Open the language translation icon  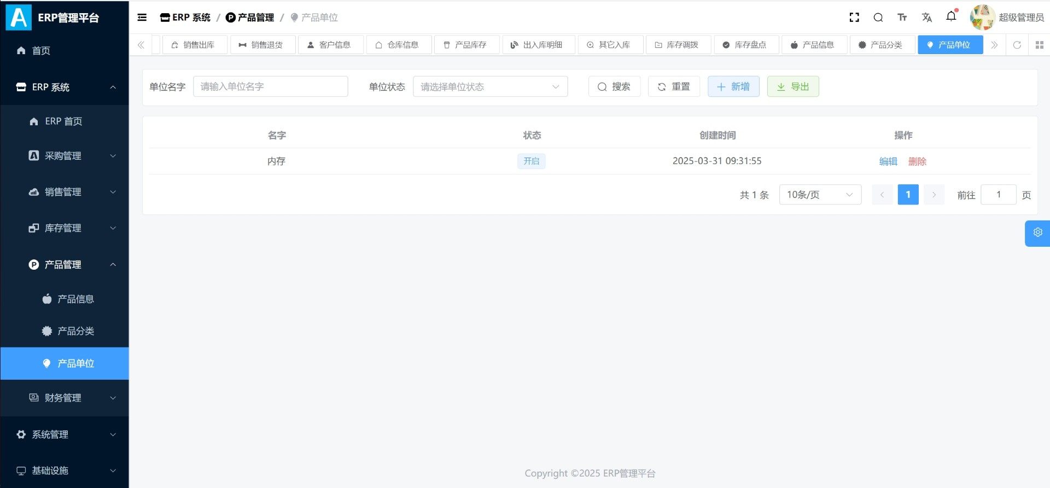click(926, 18)
